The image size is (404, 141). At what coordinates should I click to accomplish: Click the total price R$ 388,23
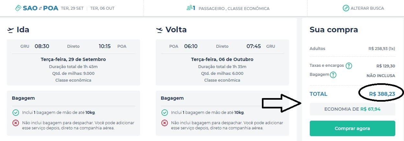tap(382, 94)
